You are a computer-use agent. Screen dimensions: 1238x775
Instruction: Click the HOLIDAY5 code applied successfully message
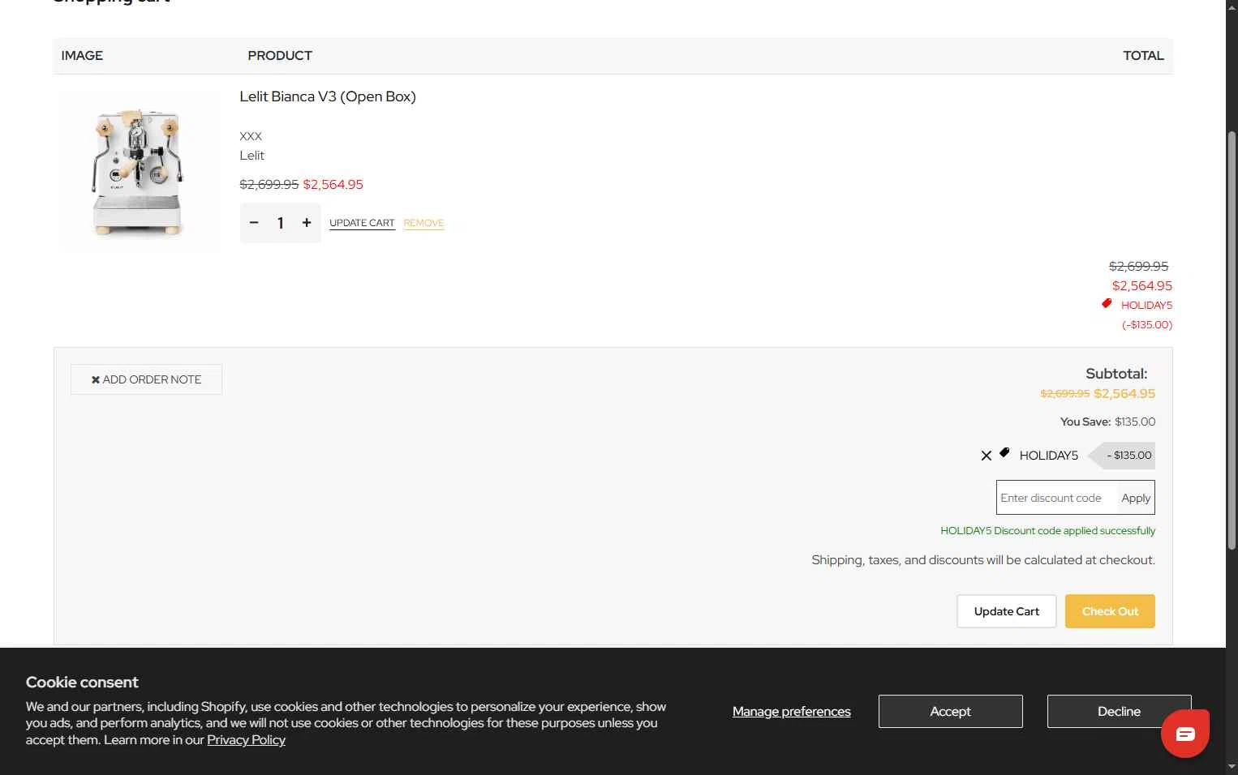pyautogui.click(x=1047, y=531)
